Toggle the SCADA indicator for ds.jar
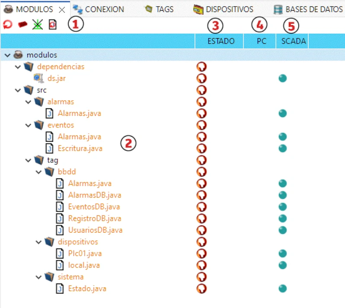The image size is (345, 308). pyautogui.click(x=283, y=78)
